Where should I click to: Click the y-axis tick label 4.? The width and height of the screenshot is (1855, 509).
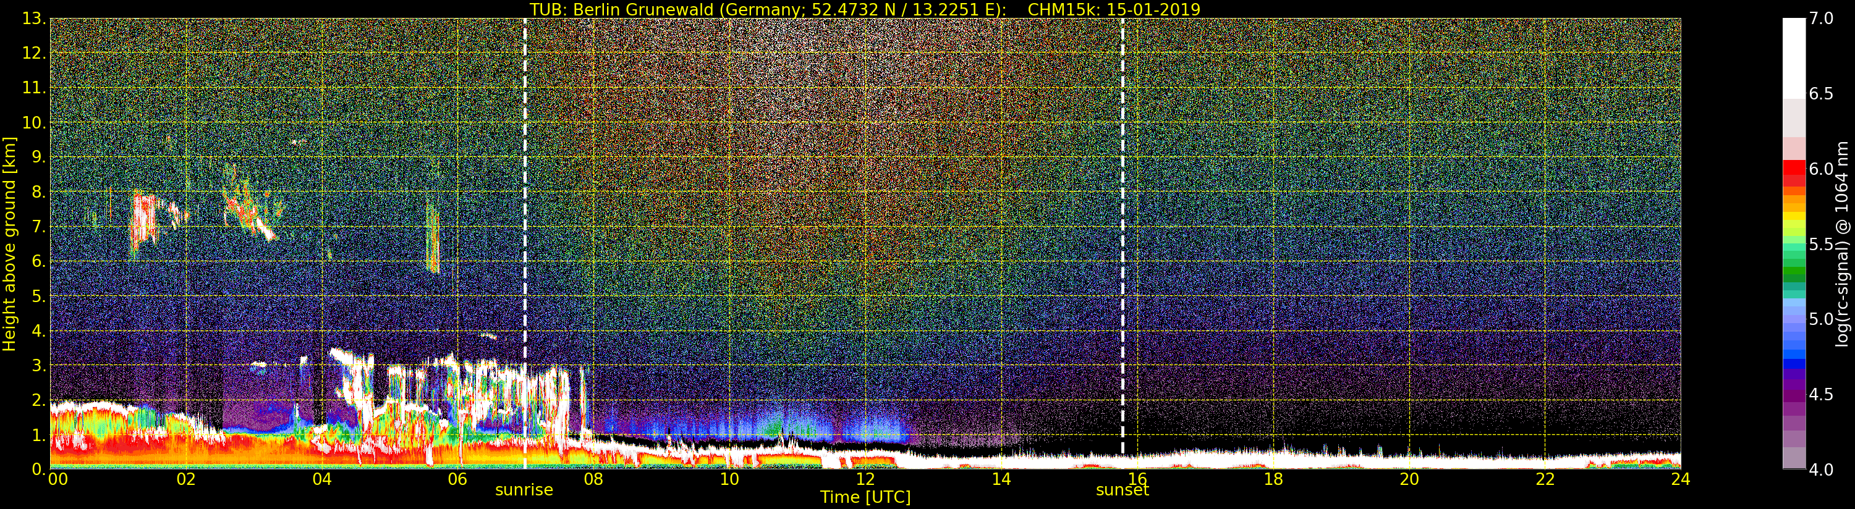tap(39, 330)
